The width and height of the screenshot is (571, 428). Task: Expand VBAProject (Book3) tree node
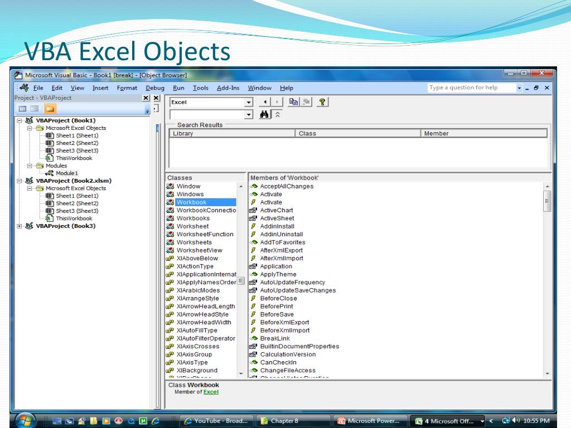[x=20, y=226]
